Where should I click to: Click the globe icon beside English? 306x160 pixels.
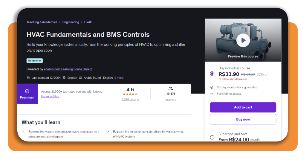[64, 78]
